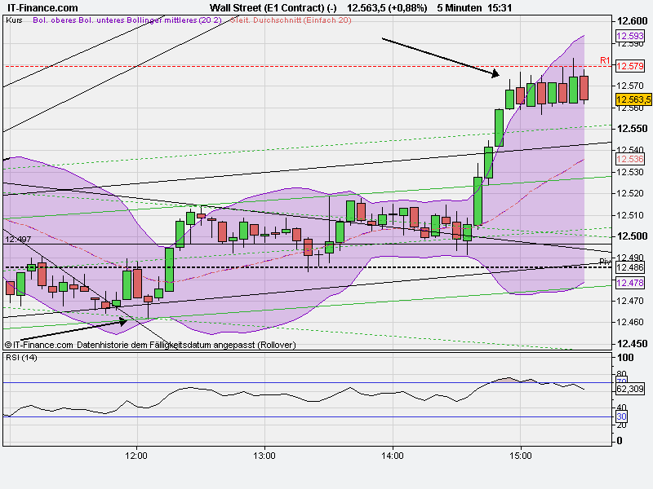
Task: Click the 62,309 RSI value marker
Action: click(630, 389)
